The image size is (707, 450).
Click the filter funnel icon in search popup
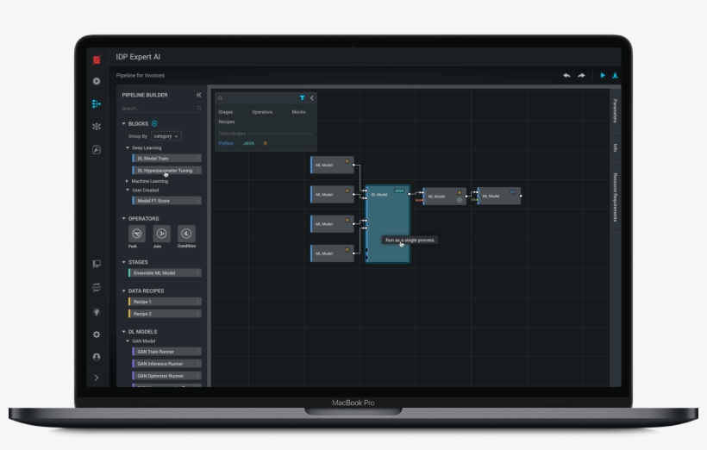point(302,98)
